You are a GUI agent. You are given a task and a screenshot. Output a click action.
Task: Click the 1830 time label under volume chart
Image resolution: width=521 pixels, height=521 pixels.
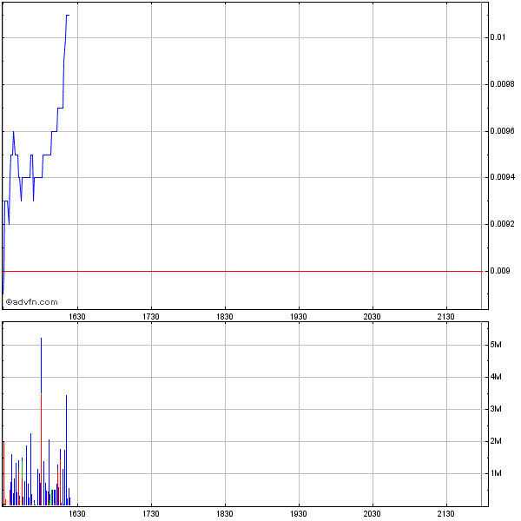(x=225, y=514)
